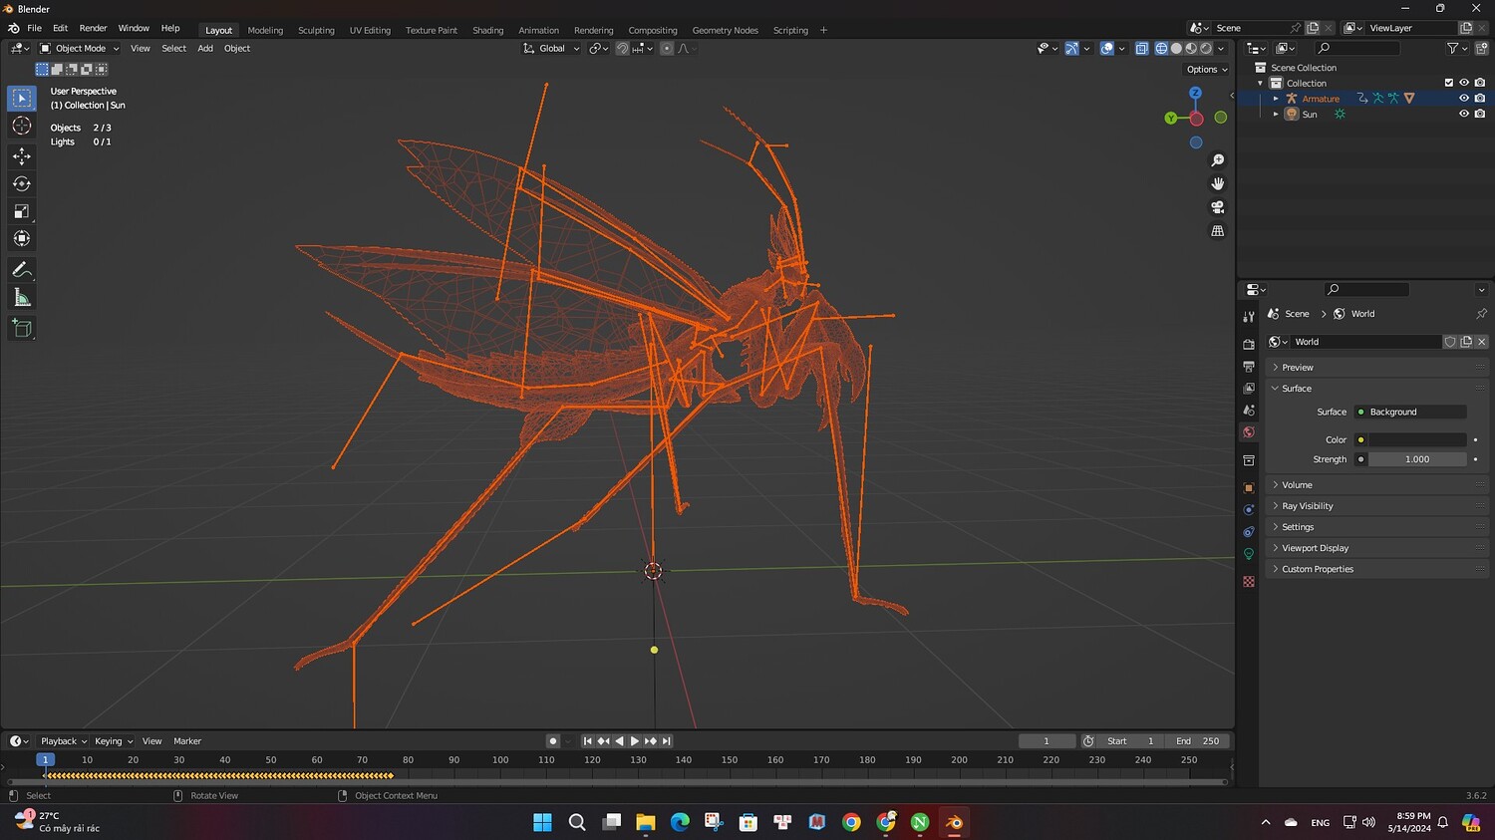Expand the Armature tree item
1495x840 pixels.
pyautogui.click(x=1276, y=99)
